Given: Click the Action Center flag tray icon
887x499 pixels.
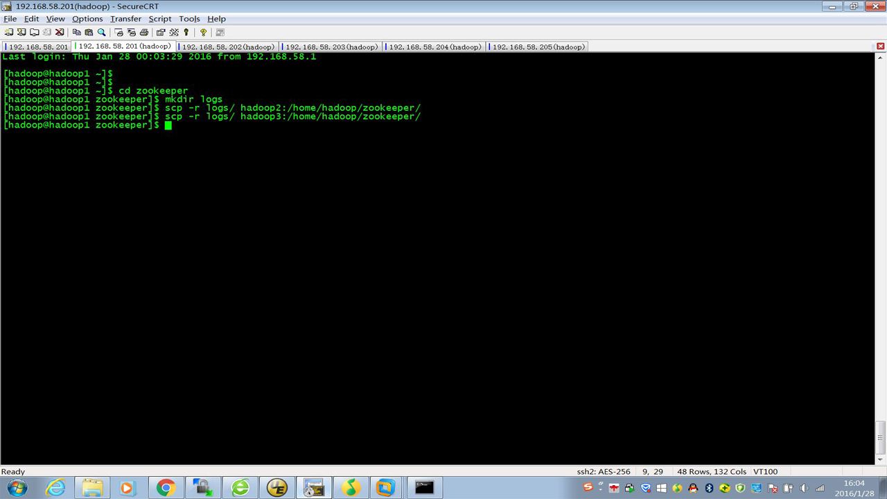Looking at the screenshot, I should (773, 488).
